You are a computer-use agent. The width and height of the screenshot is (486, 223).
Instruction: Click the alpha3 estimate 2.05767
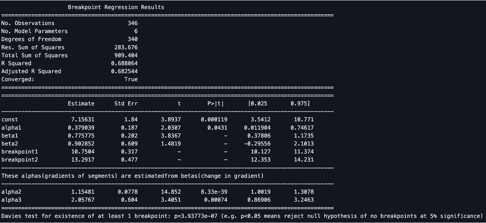pyautogui.click(x=83, y=200)
